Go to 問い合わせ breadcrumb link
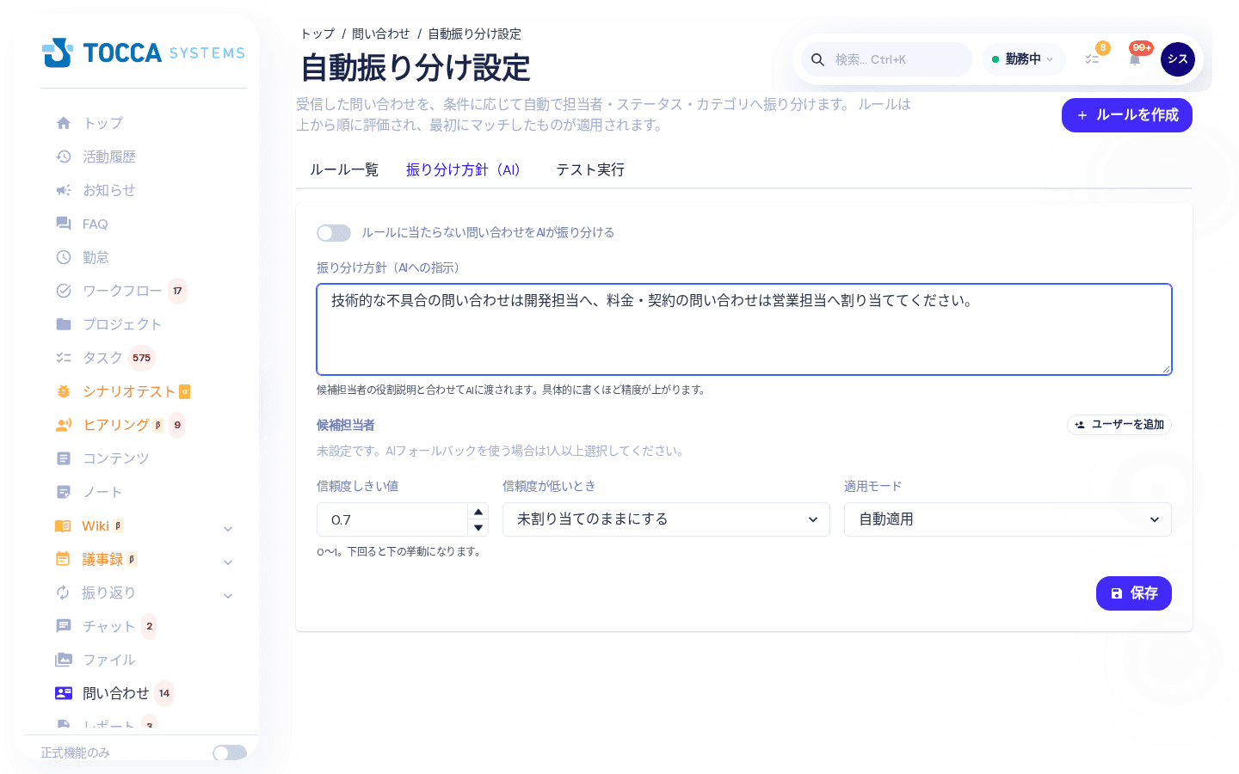 [x=381, y=34]
